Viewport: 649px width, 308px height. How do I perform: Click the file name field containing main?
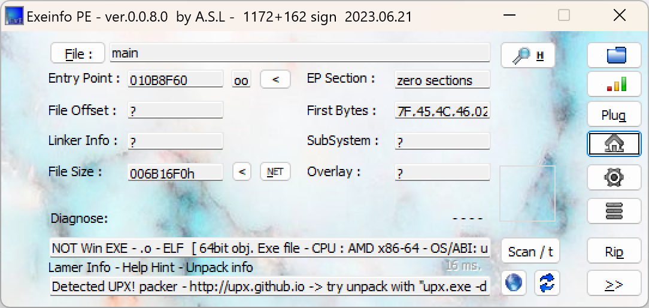[x=299, y=53]
